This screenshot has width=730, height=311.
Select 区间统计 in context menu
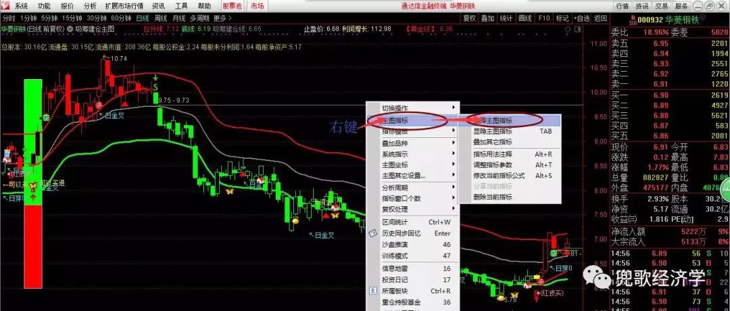[413, 222]
